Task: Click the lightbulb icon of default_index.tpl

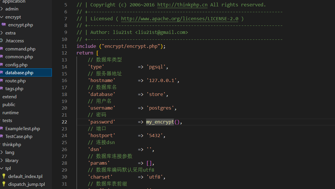Action: [4, 176]
